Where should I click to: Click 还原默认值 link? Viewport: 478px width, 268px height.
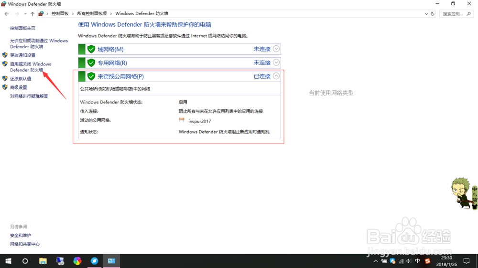(x=21, y=79)
